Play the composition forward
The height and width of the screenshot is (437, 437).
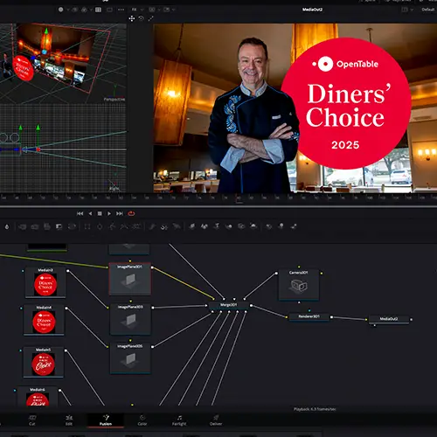click(x=109, y=213)
